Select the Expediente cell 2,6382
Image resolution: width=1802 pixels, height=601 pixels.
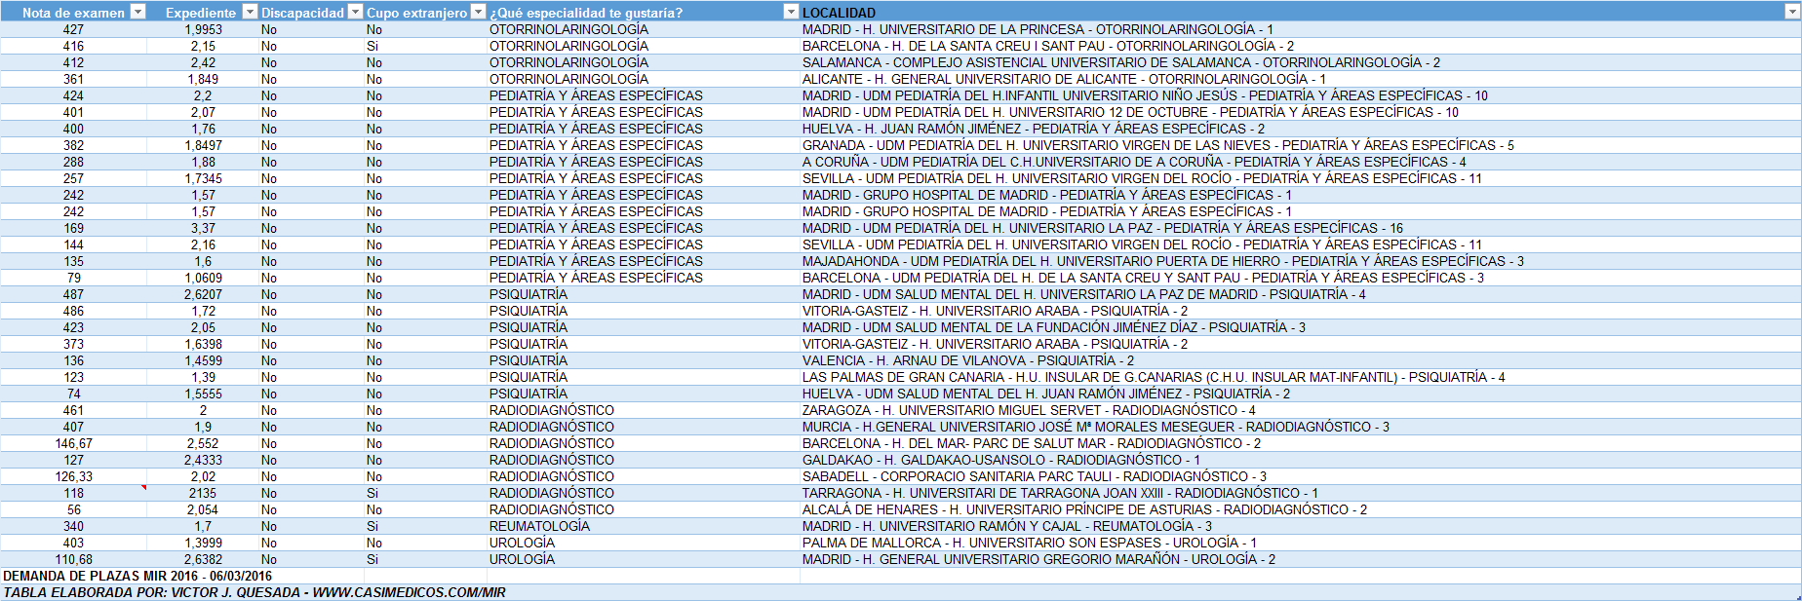(x=203, y=559)
